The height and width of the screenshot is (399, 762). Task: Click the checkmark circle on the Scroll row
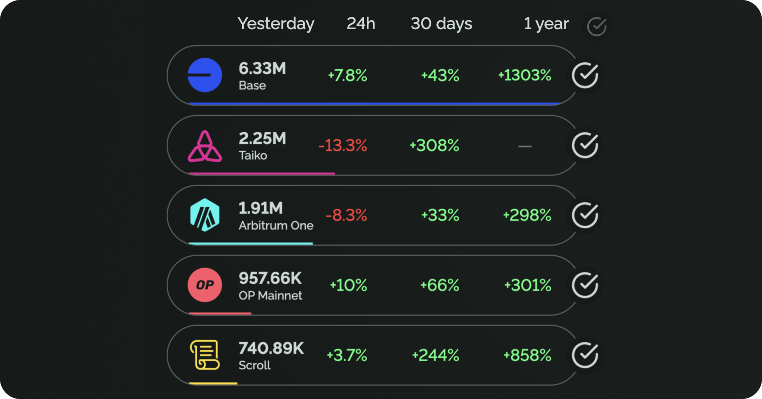[585, 355]
